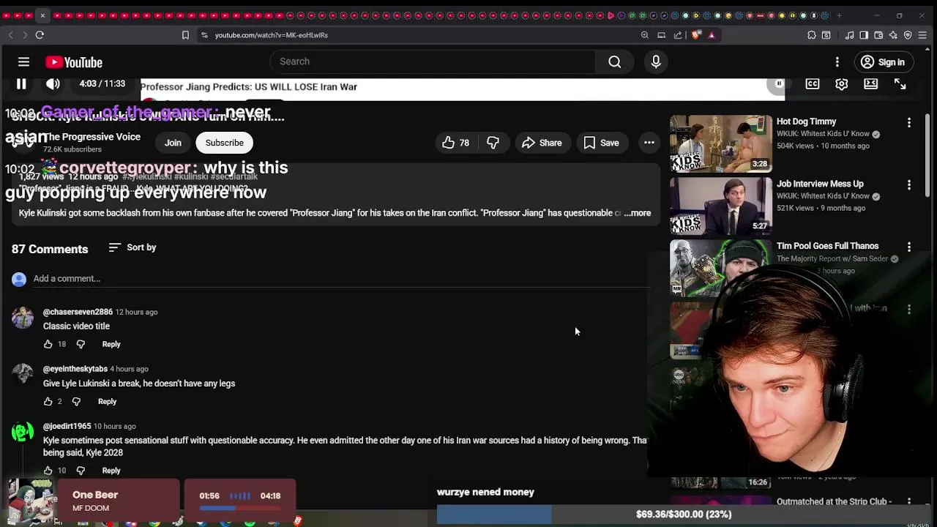Close the active first browser tab
937x527 pixels.
coord(42,15)
